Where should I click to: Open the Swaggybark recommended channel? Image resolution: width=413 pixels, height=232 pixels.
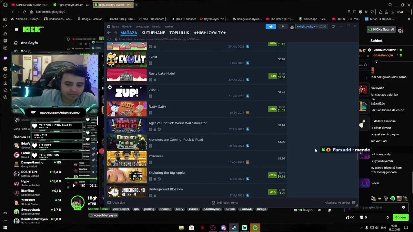pyautogui.click(x=37, y=212)
